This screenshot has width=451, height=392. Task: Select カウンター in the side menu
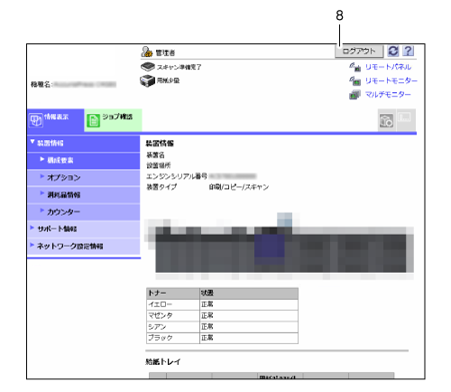[84, 212]
